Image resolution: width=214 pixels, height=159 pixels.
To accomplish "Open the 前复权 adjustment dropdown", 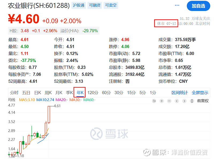I will tap(203, 101).
